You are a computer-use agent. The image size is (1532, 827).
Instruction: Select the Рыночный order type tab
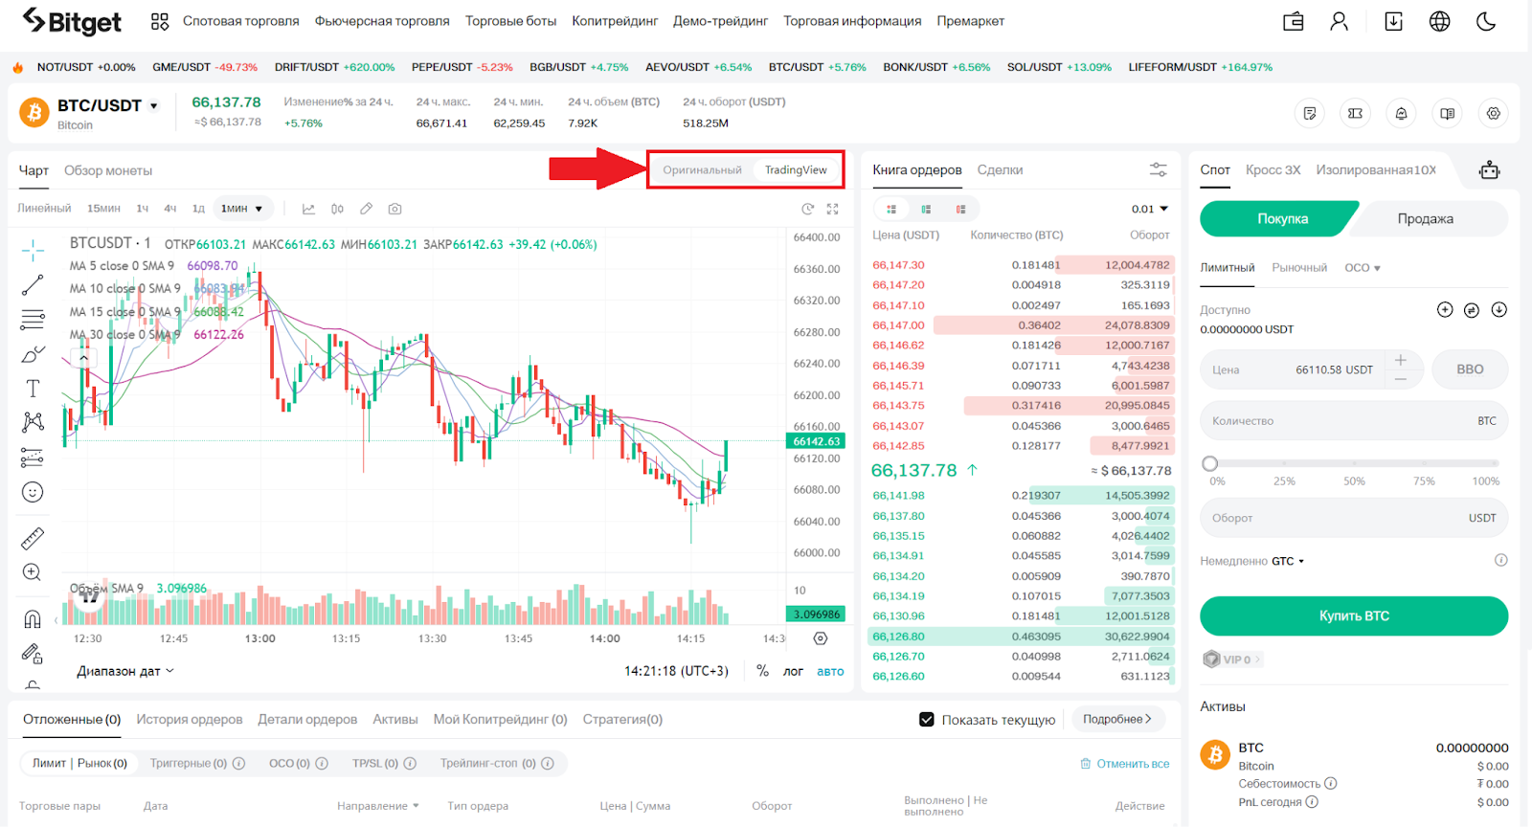click(x=1299, y=268)
